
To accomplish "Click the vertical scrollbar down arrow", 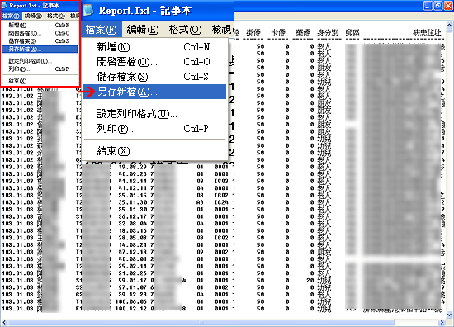I will click(x=449, y=315).
